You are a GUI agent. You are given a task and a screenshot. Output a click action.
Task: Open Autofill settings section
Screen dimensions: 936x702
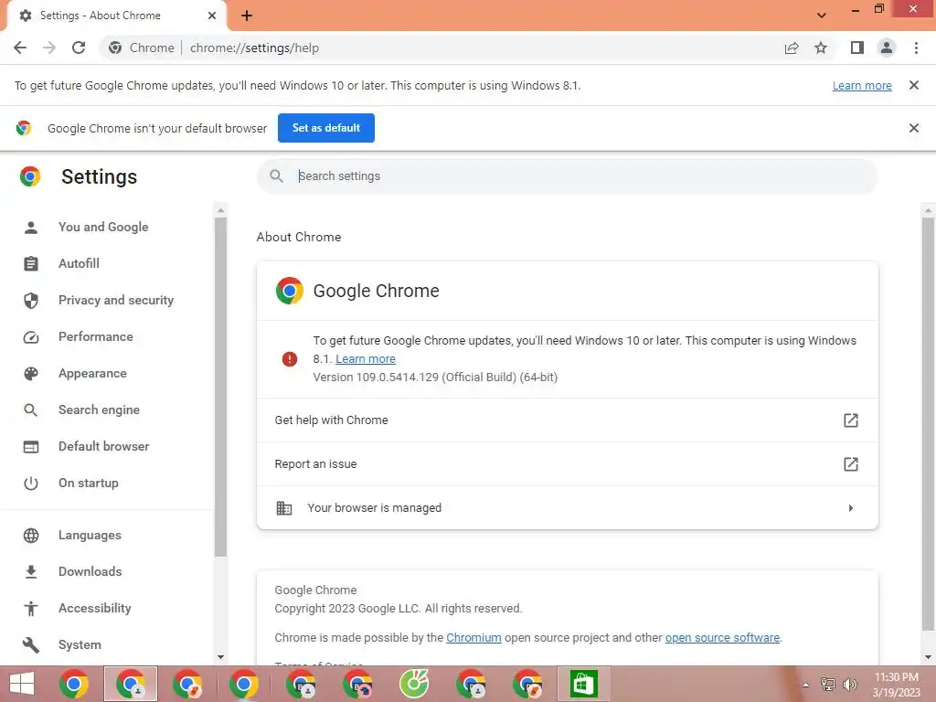(79, 264)
